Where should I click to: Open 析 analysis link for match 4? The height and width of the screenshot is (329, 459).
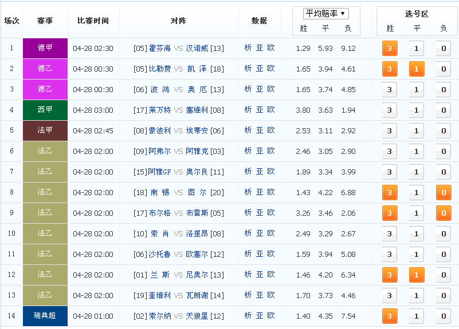(x=248, y=110)
